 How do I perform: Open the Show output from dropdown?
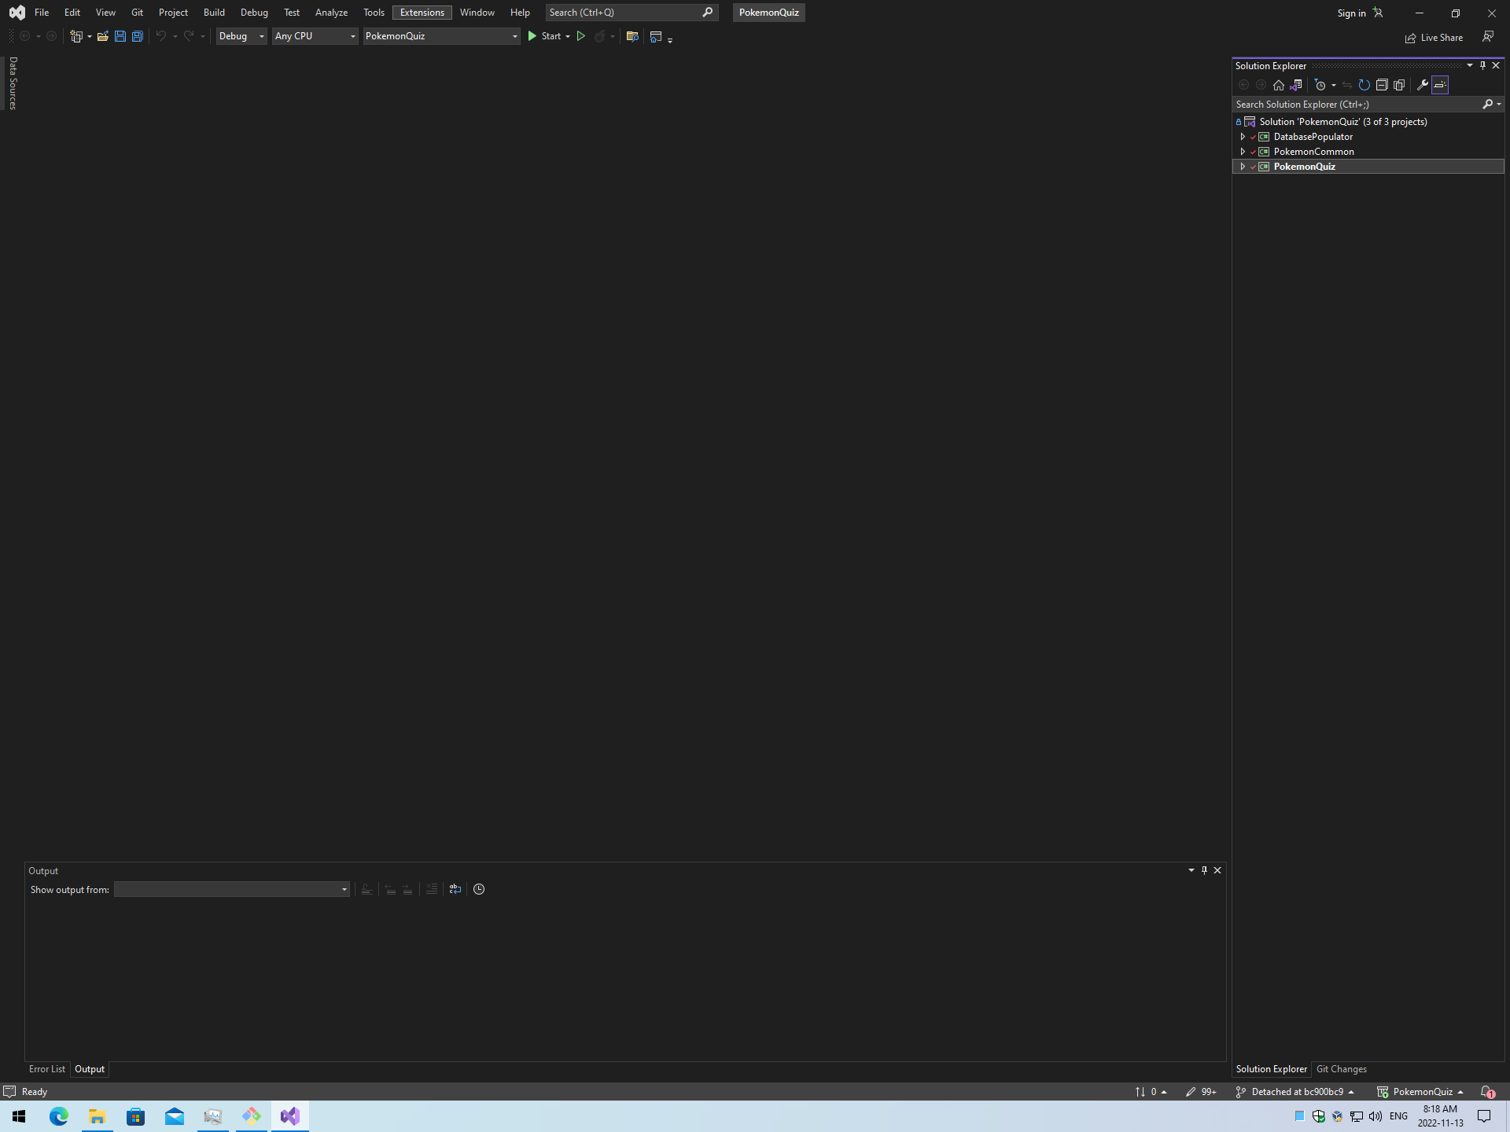pos(232,889)
